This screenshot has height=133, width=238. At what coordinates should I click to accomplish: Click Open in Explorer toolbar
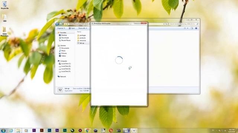pyautogui.click(x=72, y=28)
